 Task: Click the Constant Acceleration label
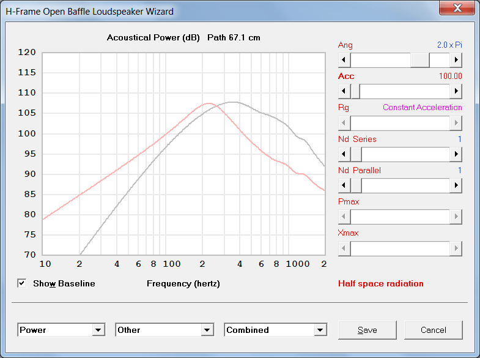click(x=422, y=108)
